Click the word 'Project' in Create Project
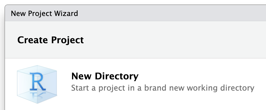This screenshot has width=266, height=110. pos(67,41)
